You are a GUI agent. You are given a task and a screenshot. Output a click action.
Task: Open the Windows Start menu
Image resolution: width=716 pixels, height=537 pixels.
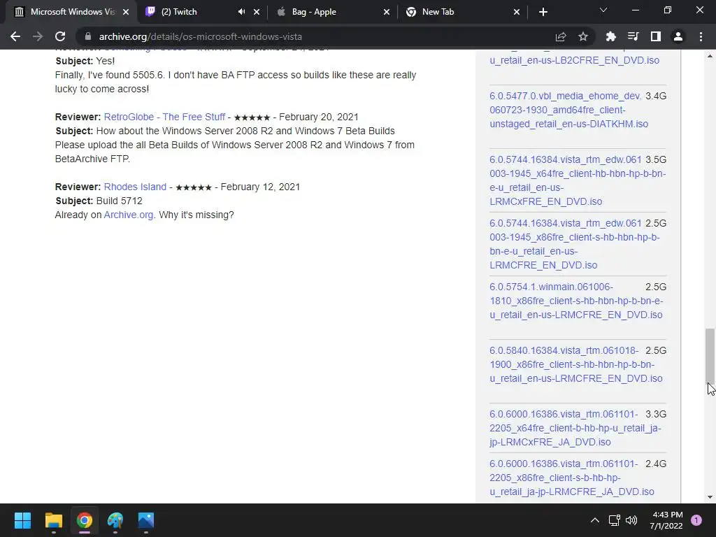tap(22, 520)
